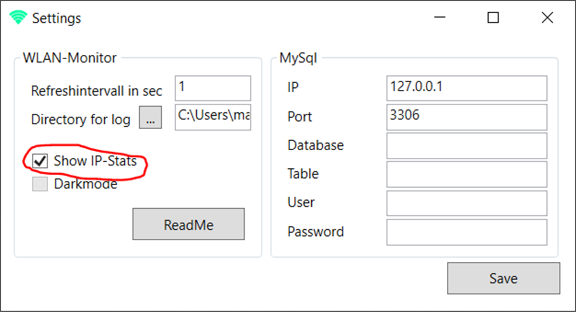The height and width of the screenshot is (312, 576).
Task: Enable the Darkmode checkbox
Action: pos(40,184)
